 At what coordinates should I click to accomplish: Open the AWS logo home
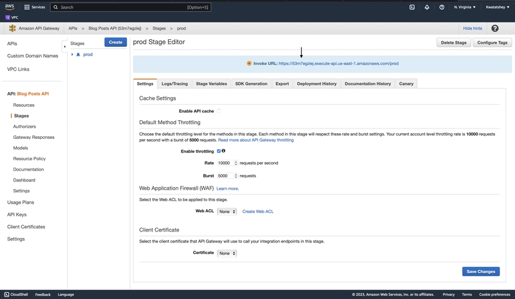(10, 7)
